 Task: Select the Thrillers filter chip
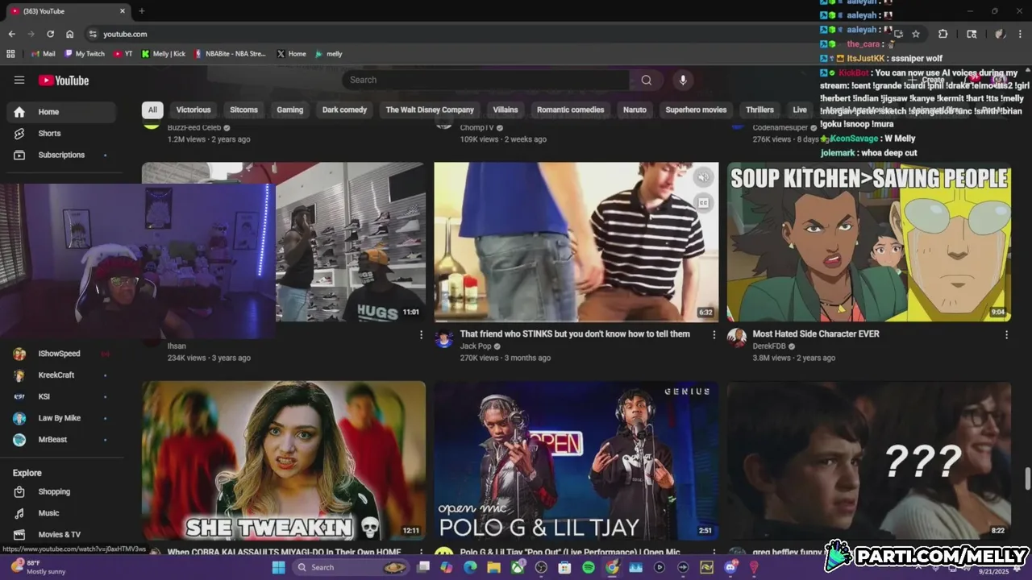(x=759, y=110)
